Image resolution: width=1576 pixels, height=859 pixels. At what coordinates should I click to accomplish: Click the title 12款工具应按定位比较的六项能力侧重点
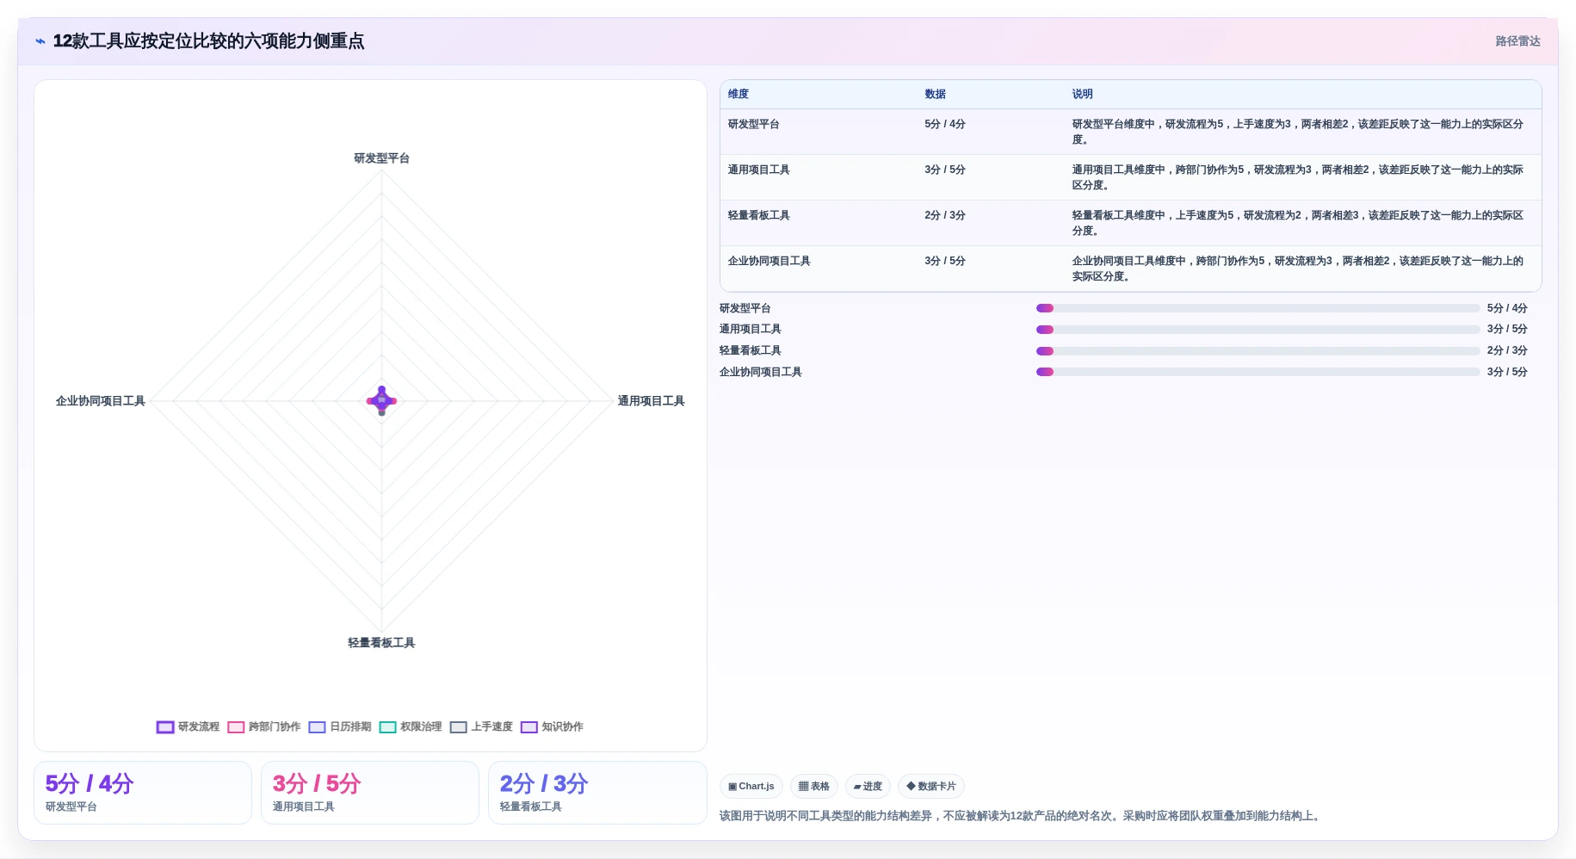(208, 41)
